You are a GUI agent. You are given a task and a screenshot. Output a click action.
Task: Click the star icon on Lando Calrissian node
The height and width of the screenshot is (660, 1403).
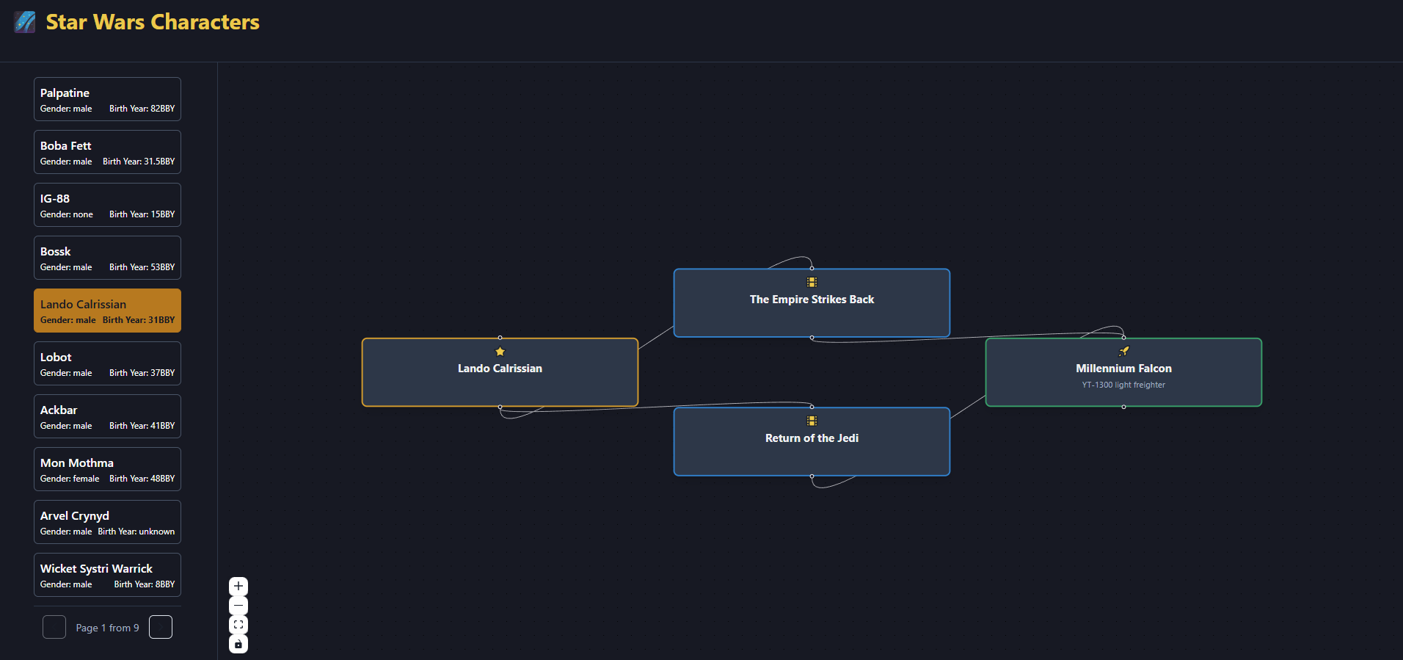point(500,352)
